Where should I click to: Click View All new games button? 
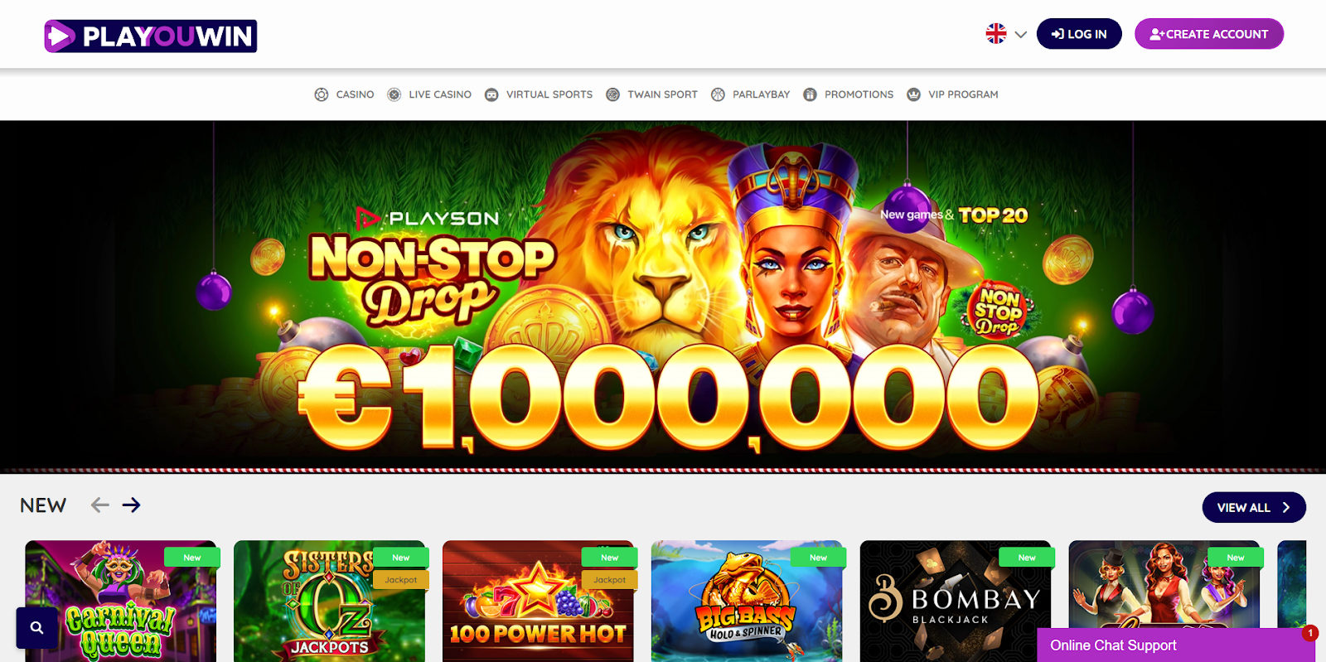(1254, 508)
